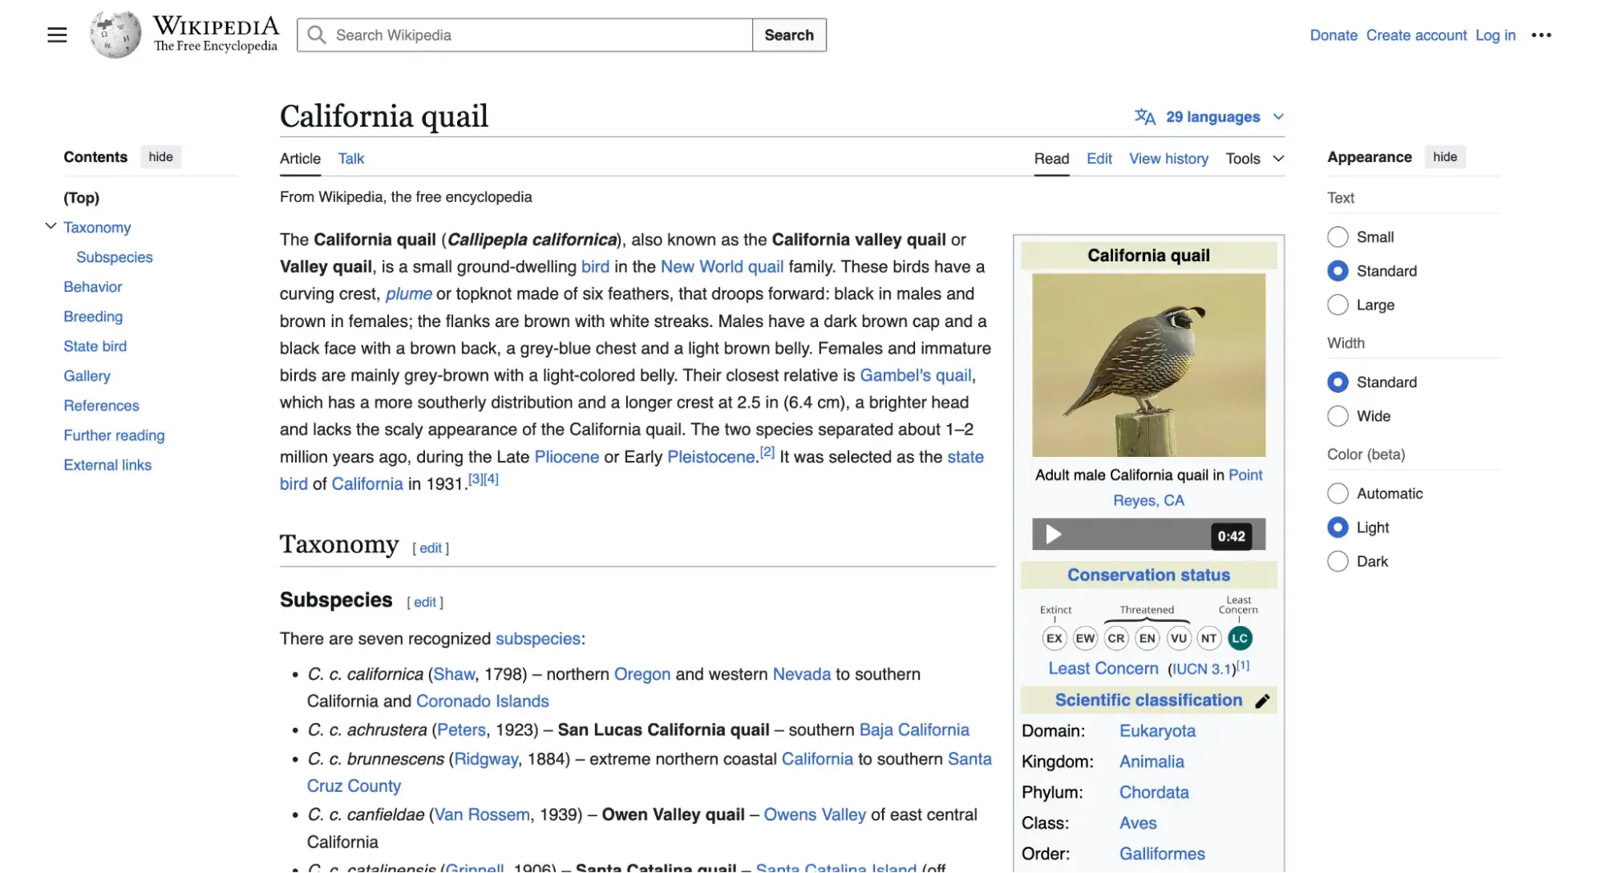Viewport: 1603px width, 873px height.
Task: Open the hamburger main menu
Action: pos(57,35)
